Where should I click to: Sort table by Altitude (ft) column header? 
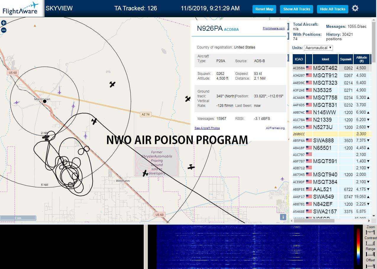pyautogui.click(x=361, y=59)
